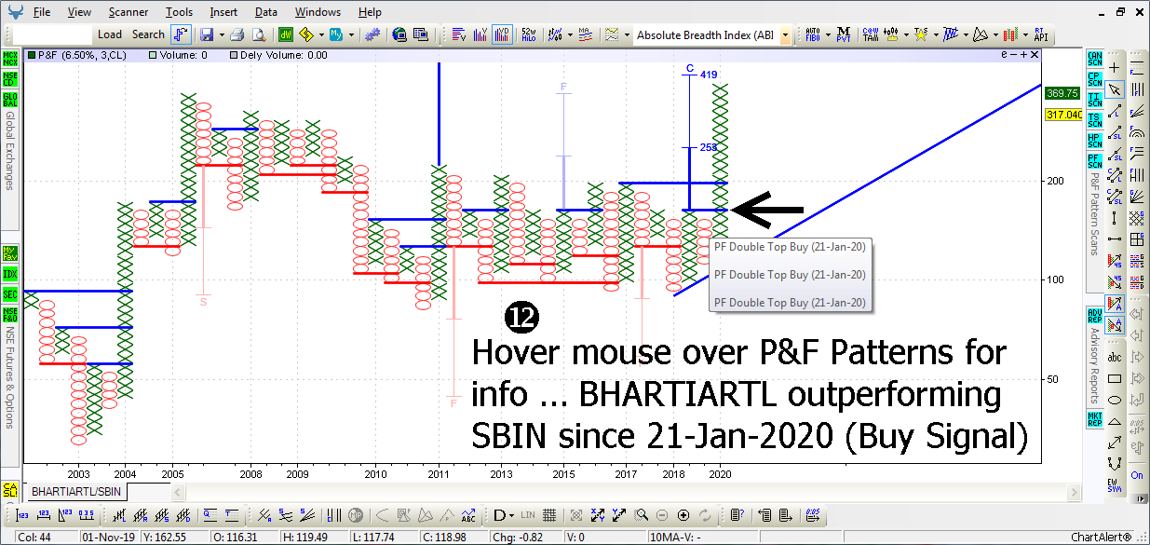Open the File menu
The height and width of the screenshot is (545, 1150).
tap(41, 12)
